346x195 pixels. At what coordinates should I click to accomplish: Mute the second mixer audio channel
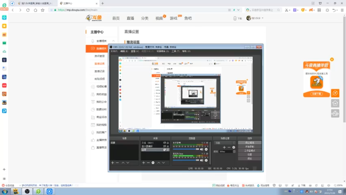(x=202, y=160)
